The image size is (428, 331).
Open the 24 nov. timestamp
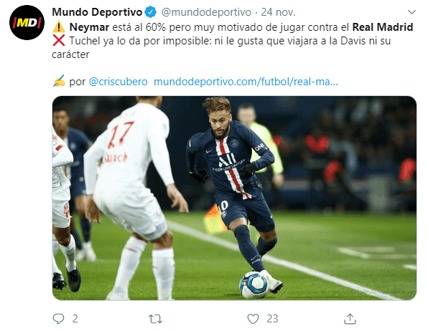tap(278, 12)
